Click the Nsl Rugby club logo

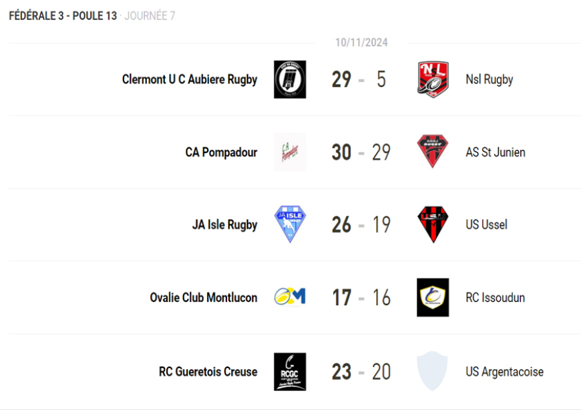point(433,79)
